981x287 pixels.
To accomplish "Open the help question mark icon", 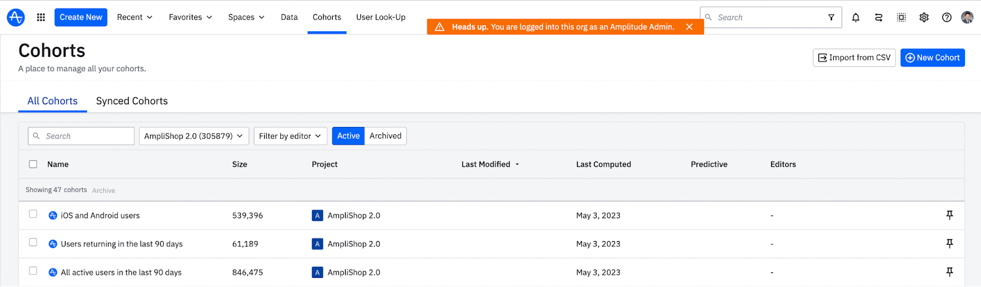I will point(947,17).
